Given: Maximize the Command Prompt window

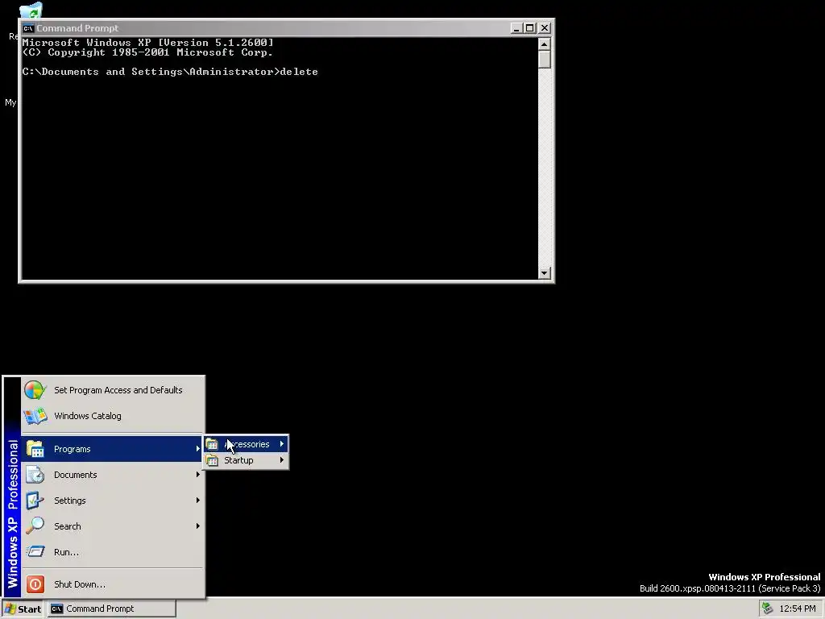Looking at the screenshot, I should pyautogui.click(x=530, y=28).
